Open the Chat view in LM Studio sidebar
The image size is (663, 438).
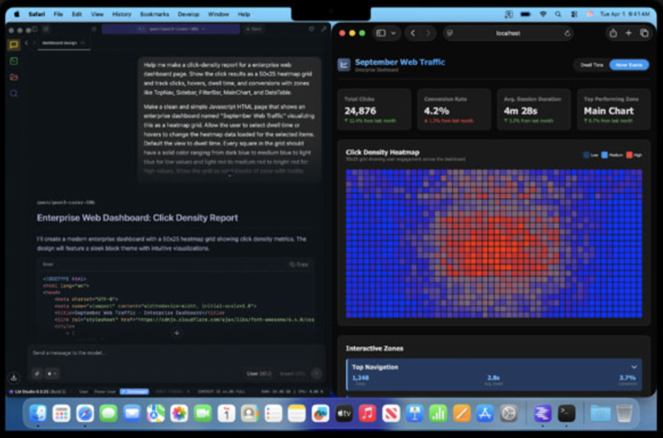pos(14,45)
